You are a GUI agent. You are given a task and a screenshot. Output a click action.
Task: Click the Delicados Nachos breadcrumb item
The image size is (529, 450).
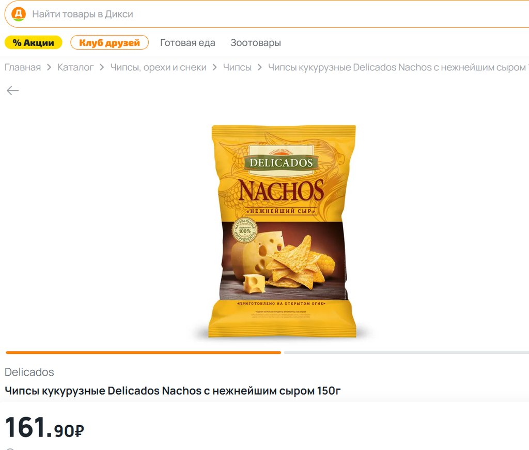click(398, 68)
